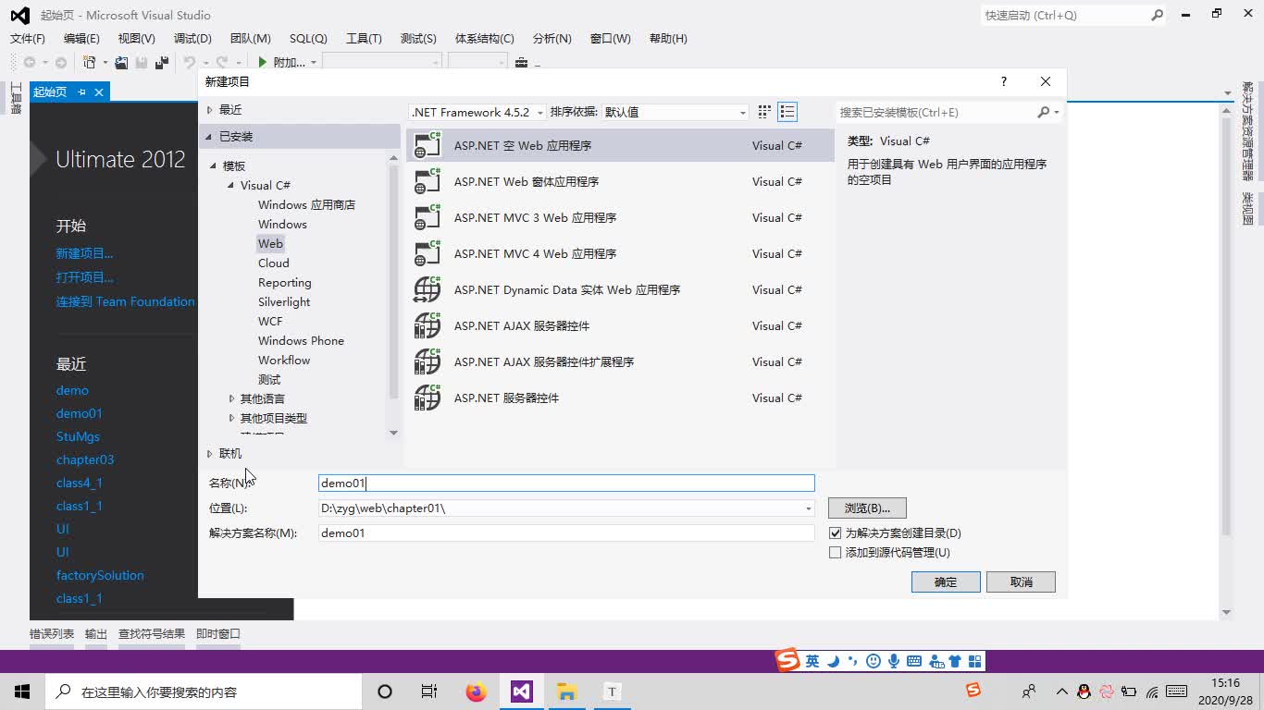Select the ASP.NET AJAX 服务器控件扩展程序 icon

point(428,361)
